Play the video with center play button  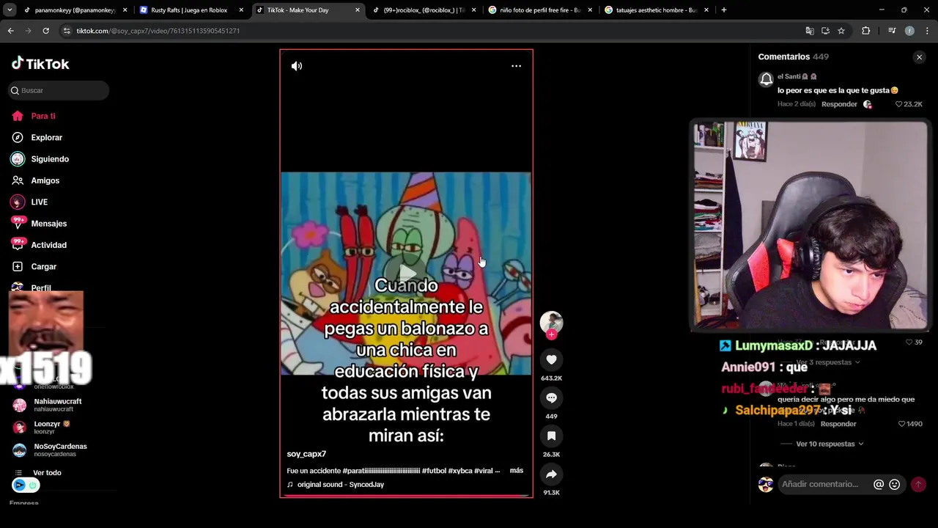406,273
